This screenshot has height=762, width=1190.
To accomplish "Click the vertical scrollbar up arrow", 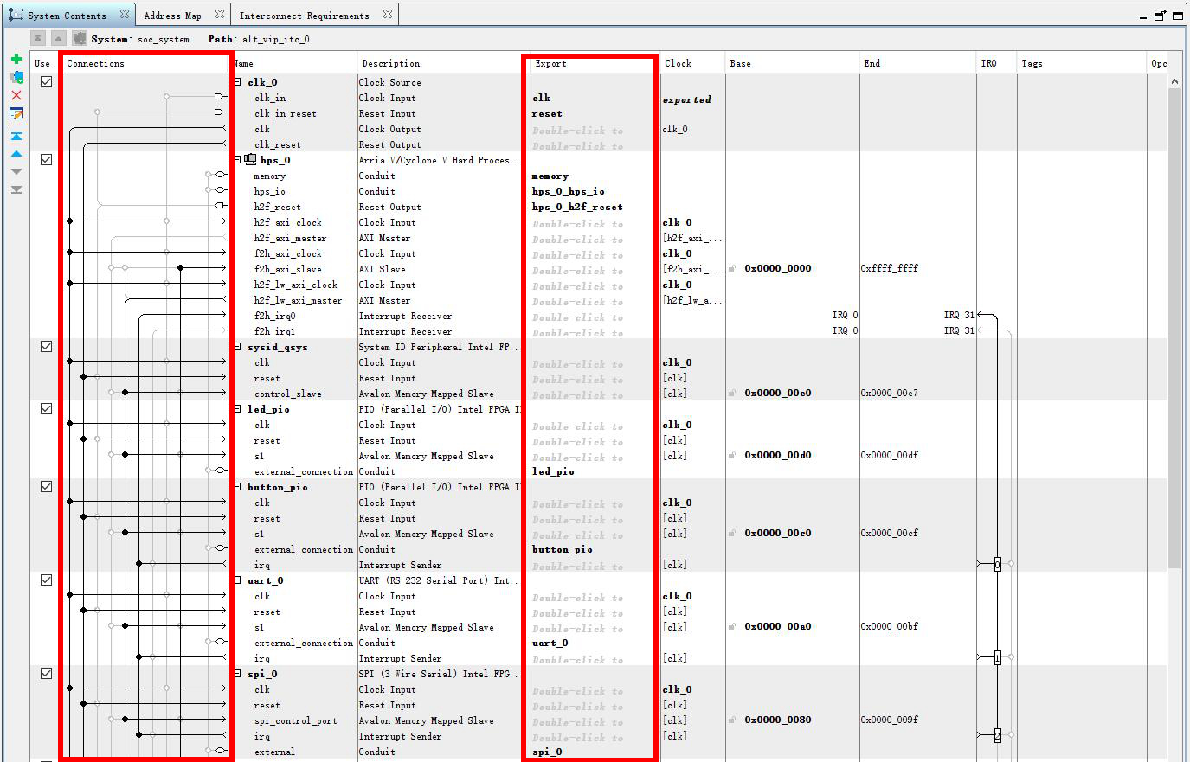I will tap(1174, 81).
